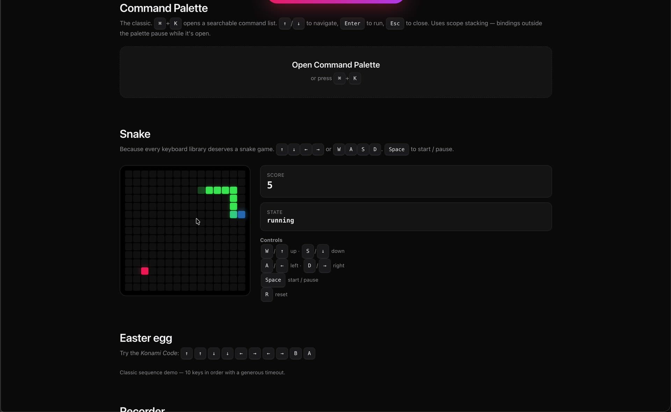Click the W key badge under Controls
Screen dimensions: 671x412
point(267,251)
